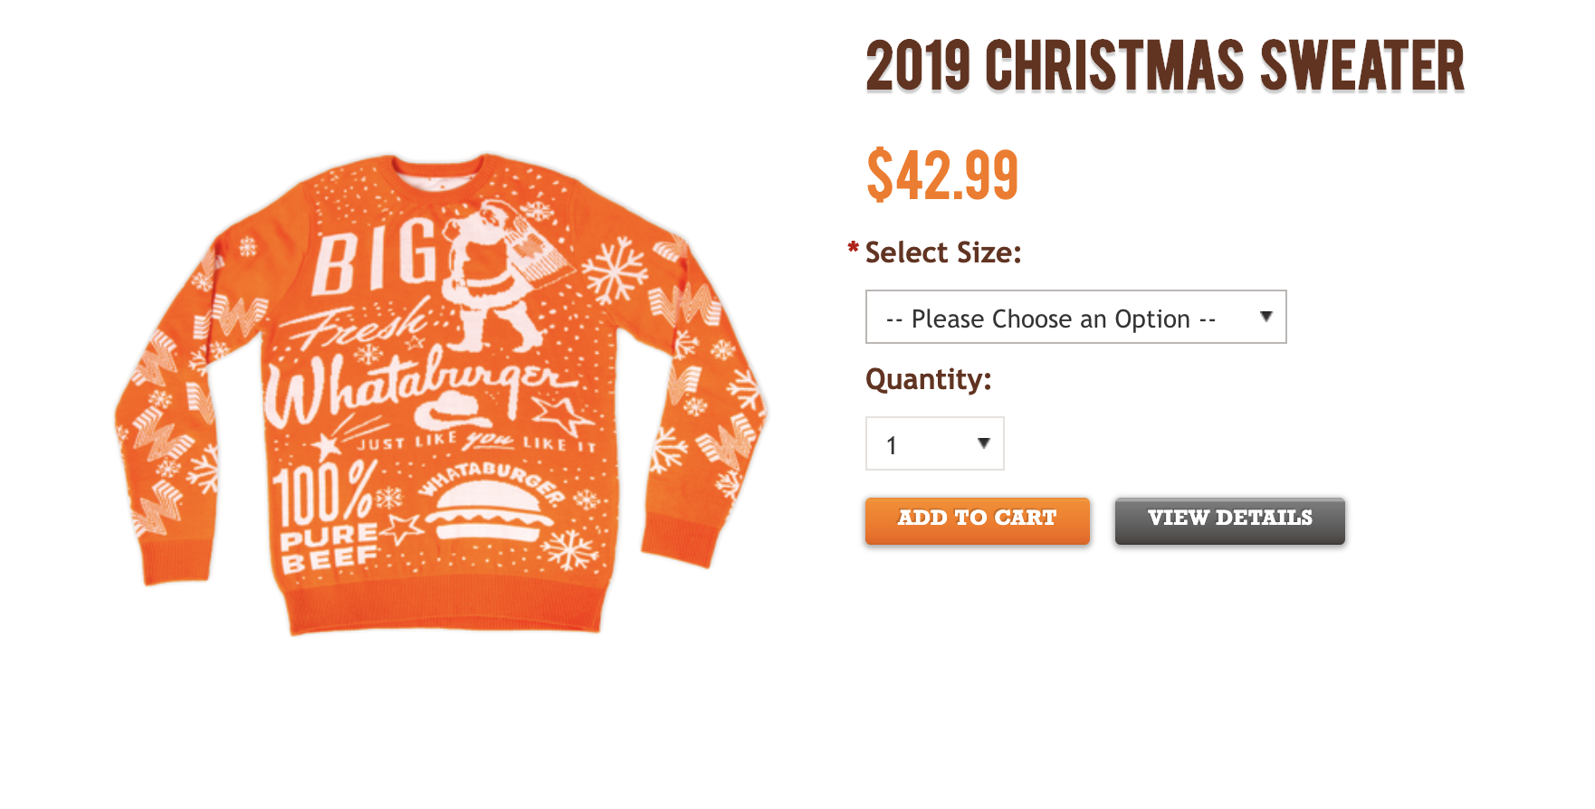1595x809 pixels.
Task: Open the Quantity dropdown showing 1
Action: click(934, 443)
